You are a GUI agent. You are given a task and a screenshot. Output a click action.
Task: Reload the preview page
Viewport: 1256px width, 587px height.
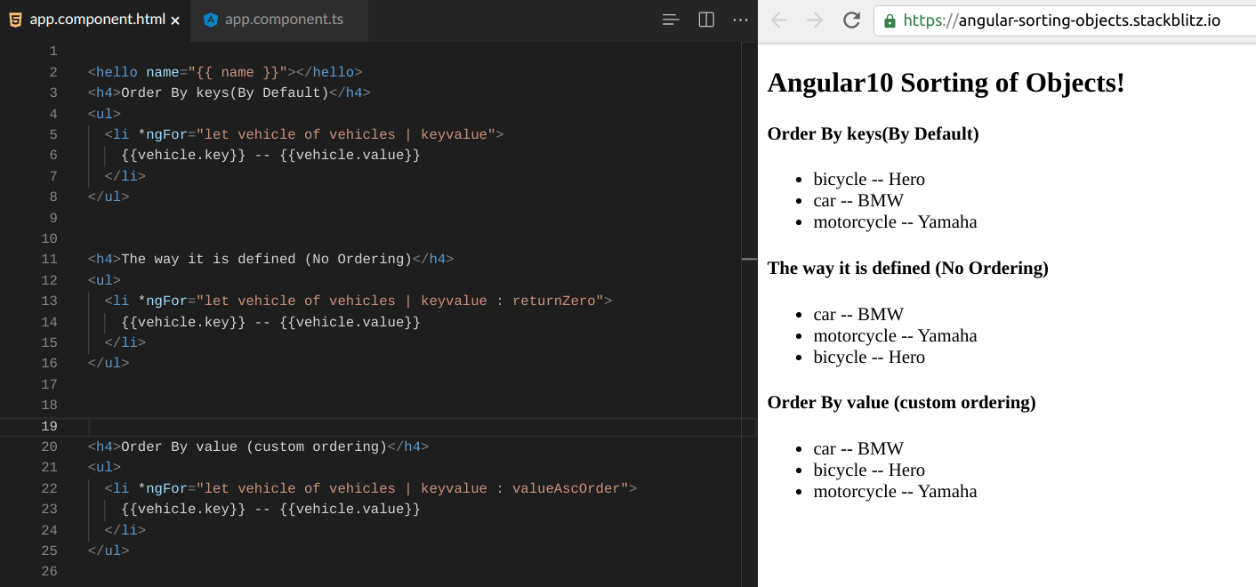851,20
